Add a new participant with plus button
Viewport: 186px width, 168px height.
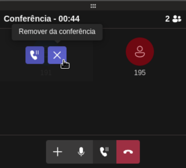pyautogui.click(x=58, y=152)
